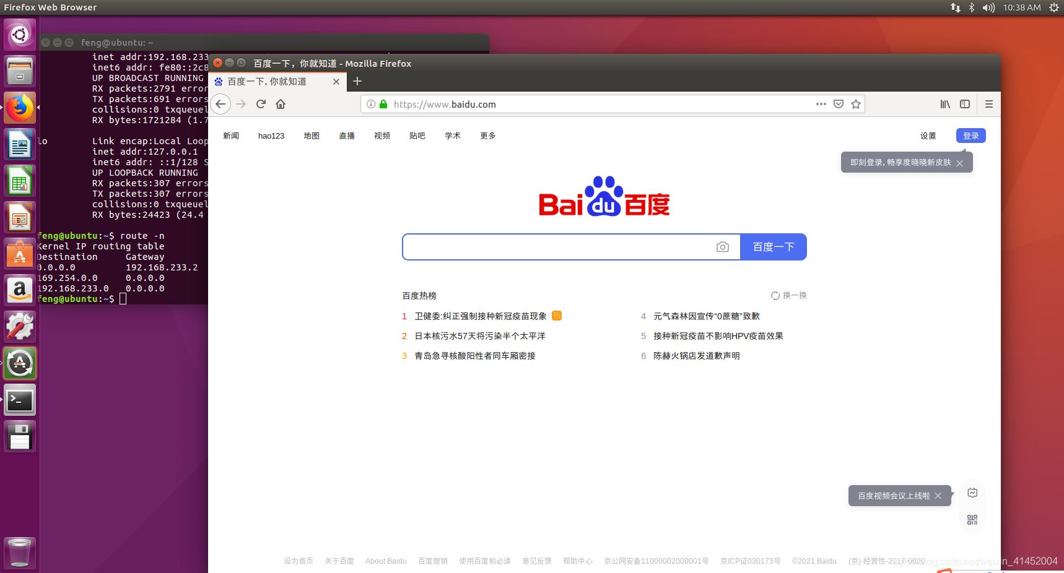This screenshot has width=1064, height=573.
Task: Open the 日本核污水 hot search link
Action: click(480, 335)
